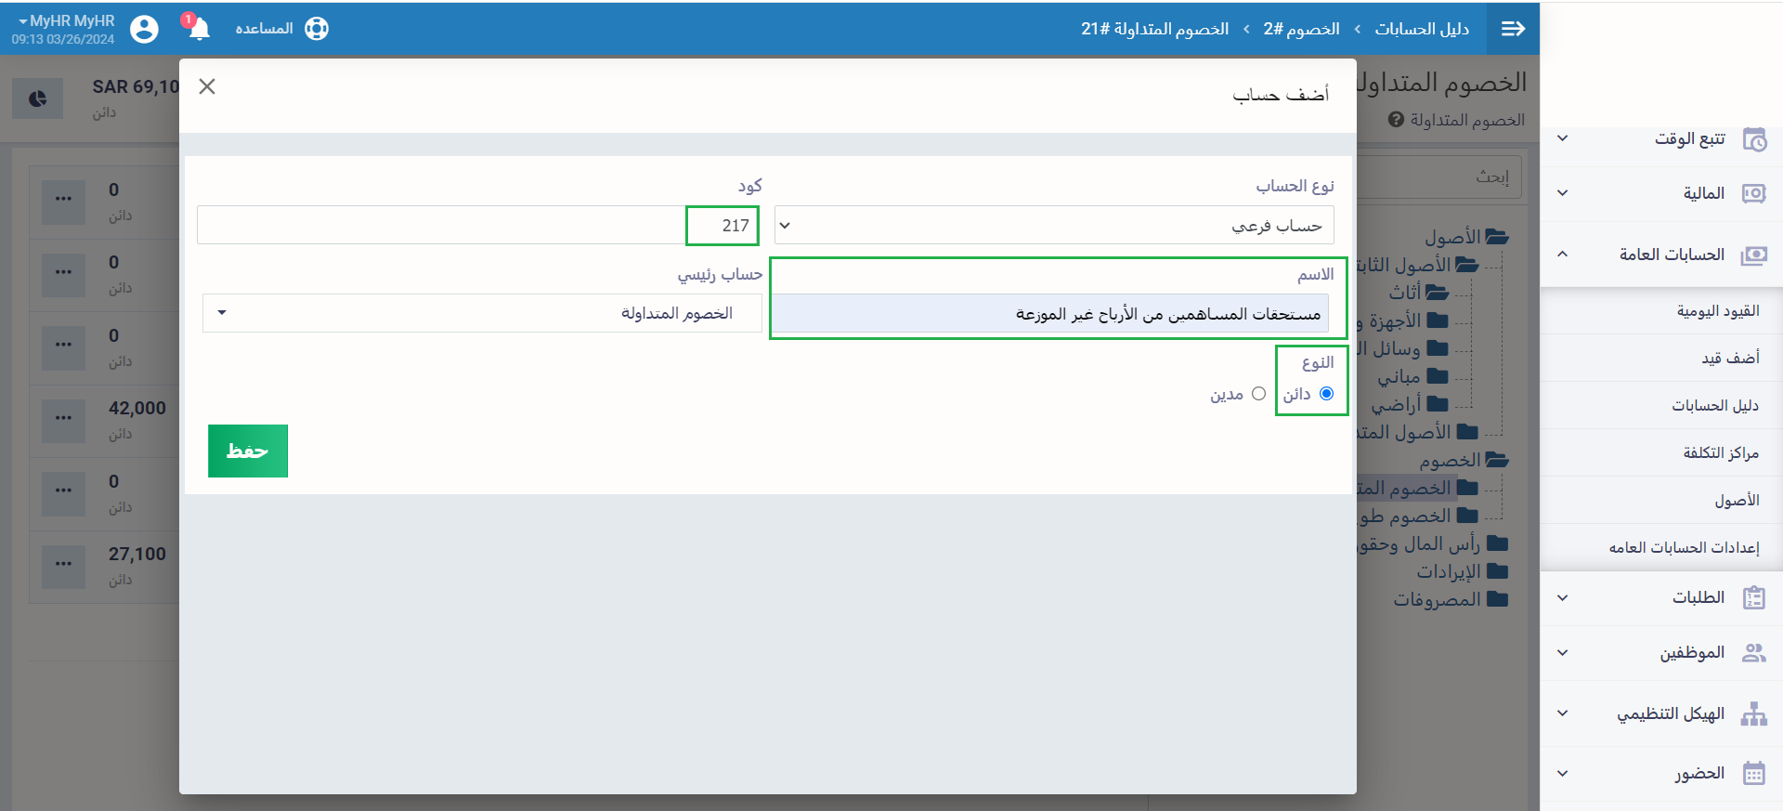The image size is (1783, 811).
Task: Click the المساعده help lifebuoy icon
Action: click(x=317, y=29)
